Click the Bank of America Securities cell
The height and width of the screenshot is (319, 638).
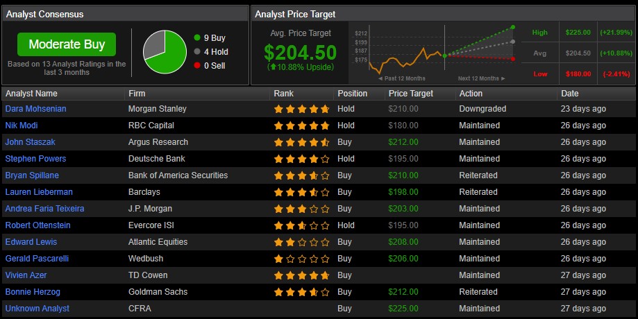(178, 175)
